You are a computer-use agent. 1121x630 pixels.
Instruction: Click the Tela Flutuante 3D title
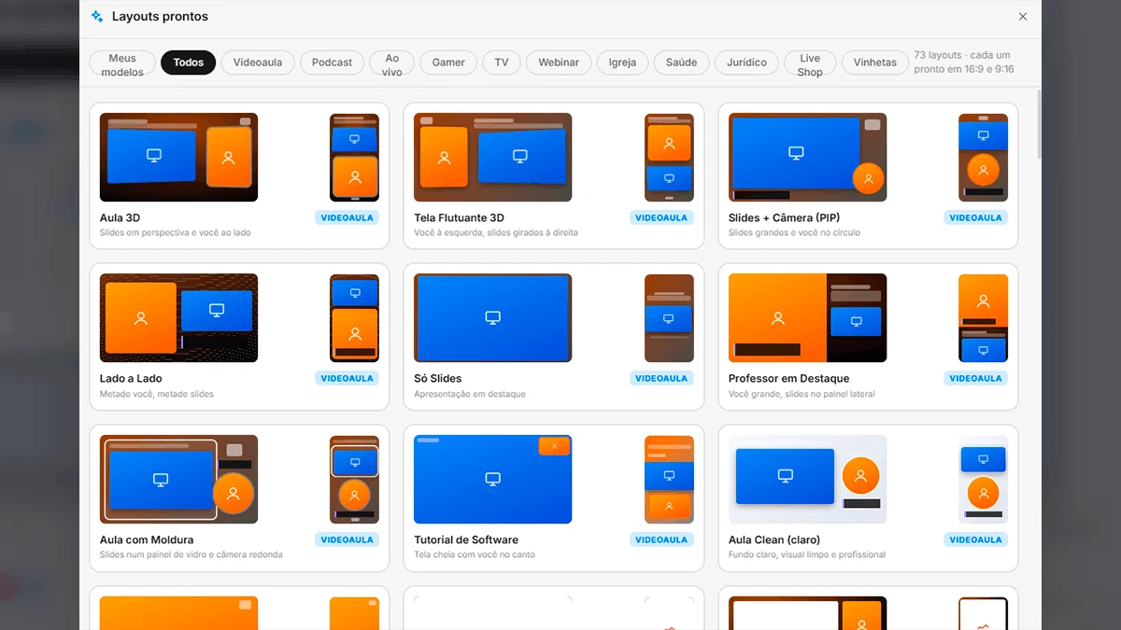459,217
